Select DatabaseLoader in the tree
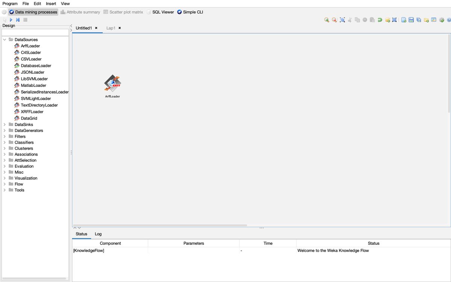The image size is (451, 282). (x=36, y=66)
